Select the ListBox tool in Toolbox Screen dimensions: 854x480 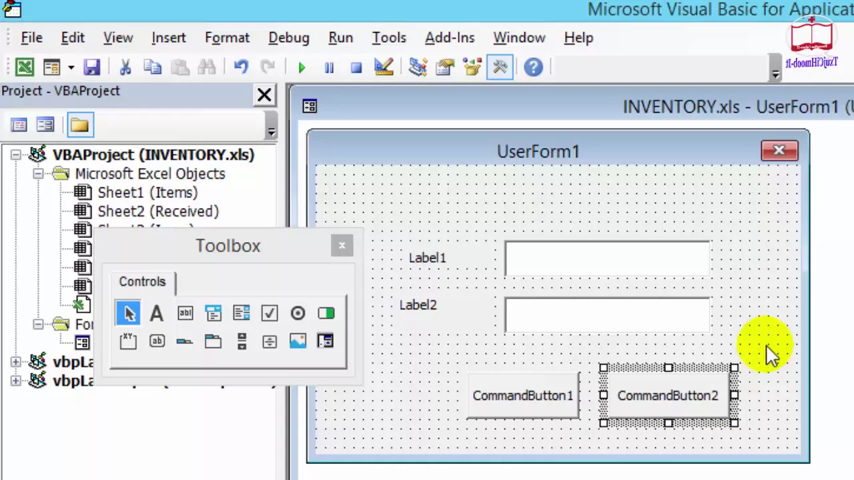tap(242, 313)
